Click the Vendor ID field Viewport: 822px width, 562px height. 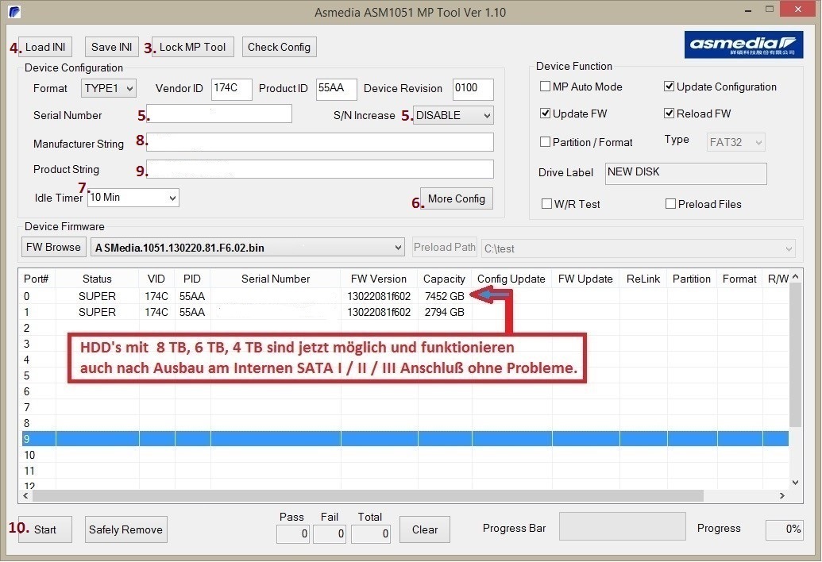(232, 89)
